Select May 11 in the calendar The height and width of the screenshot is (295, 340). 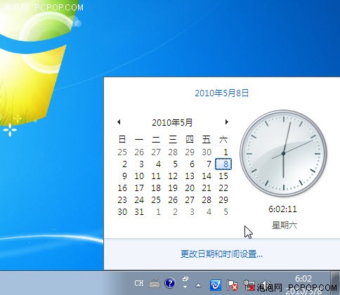(156, 176)
